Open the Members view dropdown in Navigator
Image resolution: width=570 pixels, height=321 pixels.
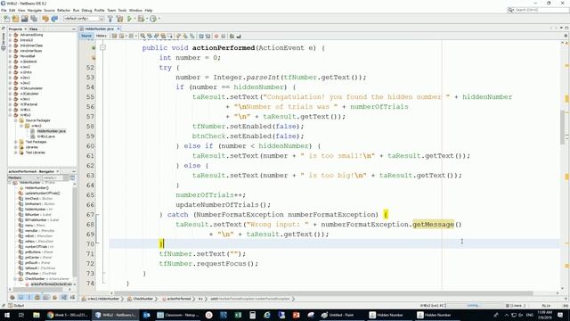24,177
